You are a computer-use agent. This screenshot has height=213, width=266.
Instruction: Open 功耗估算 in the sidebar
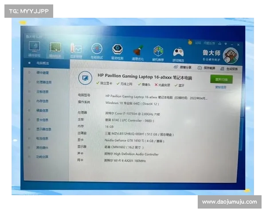tap(42, 157)
